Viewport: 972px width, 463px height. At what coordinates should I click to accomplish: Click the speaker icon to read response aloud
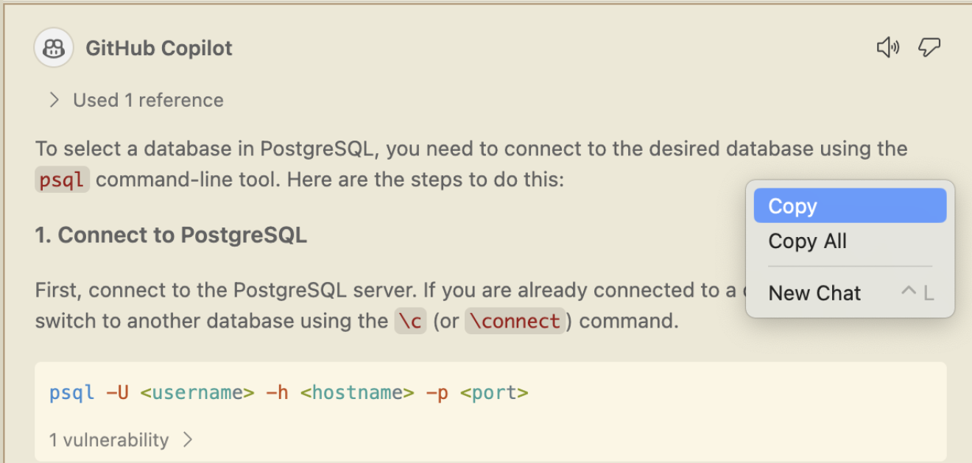pos(888,46)
